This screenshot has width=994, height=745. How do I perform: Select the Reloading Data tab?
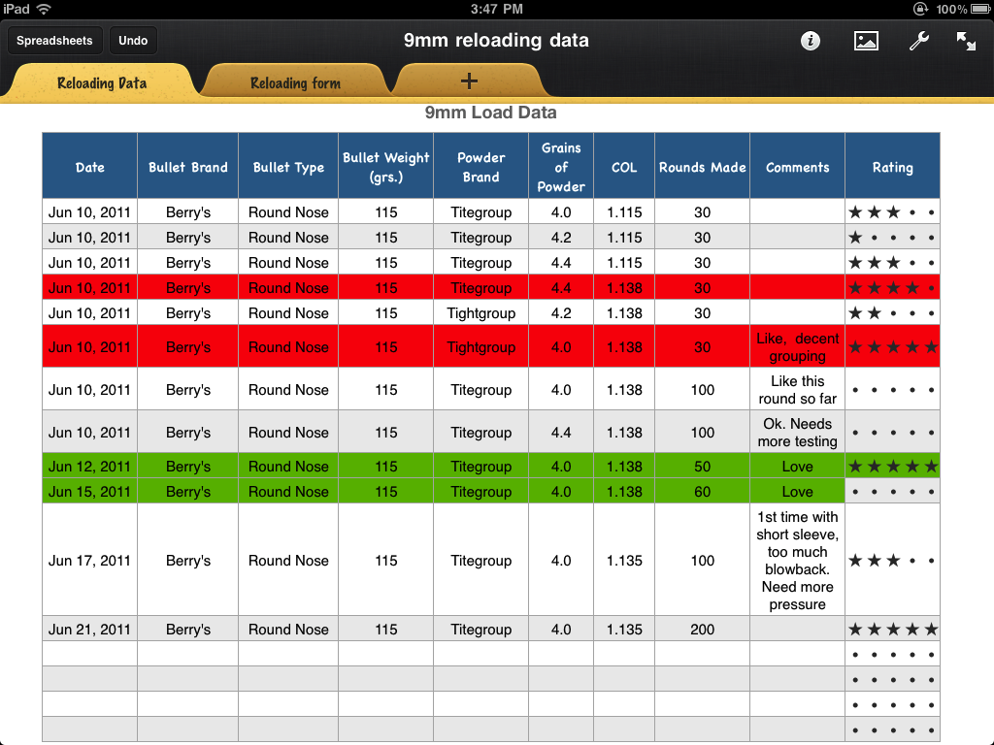101,82
